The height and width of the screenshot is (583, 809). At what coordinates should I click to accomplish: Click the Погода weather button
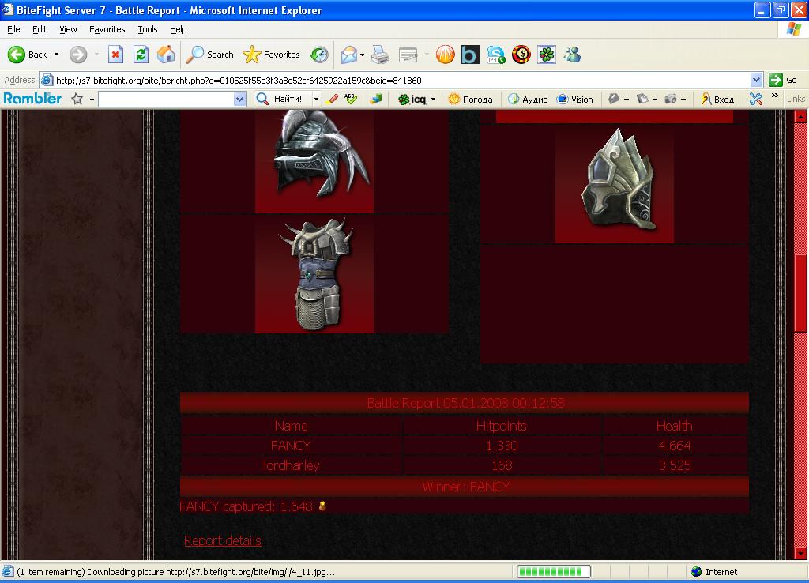tap(471, 99)
